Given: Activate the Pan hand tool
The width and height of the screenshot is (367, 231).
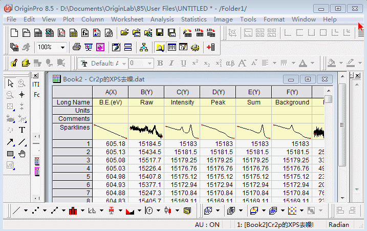Looking at the screenshot, I should pyautogui.click(x=22, y=154).
